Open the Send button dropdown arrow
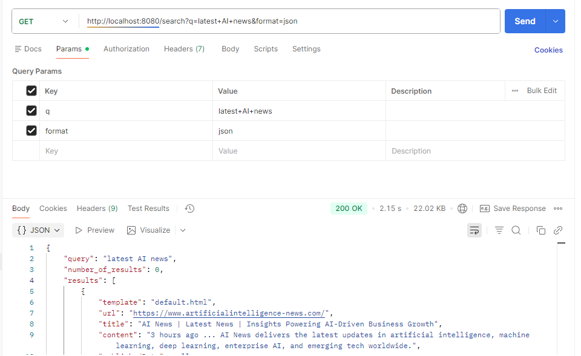 [x=554, y=21]
